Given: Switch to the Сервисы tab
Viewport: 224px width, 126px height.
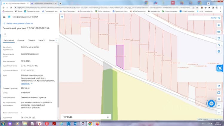Looking at the screenshot, I should pos(21,40).
